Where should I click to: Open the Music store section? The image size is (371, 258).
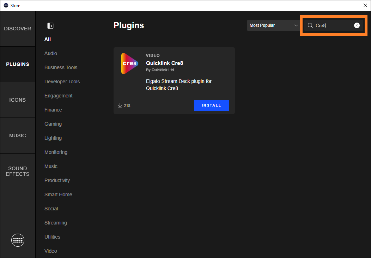(18, 136)
